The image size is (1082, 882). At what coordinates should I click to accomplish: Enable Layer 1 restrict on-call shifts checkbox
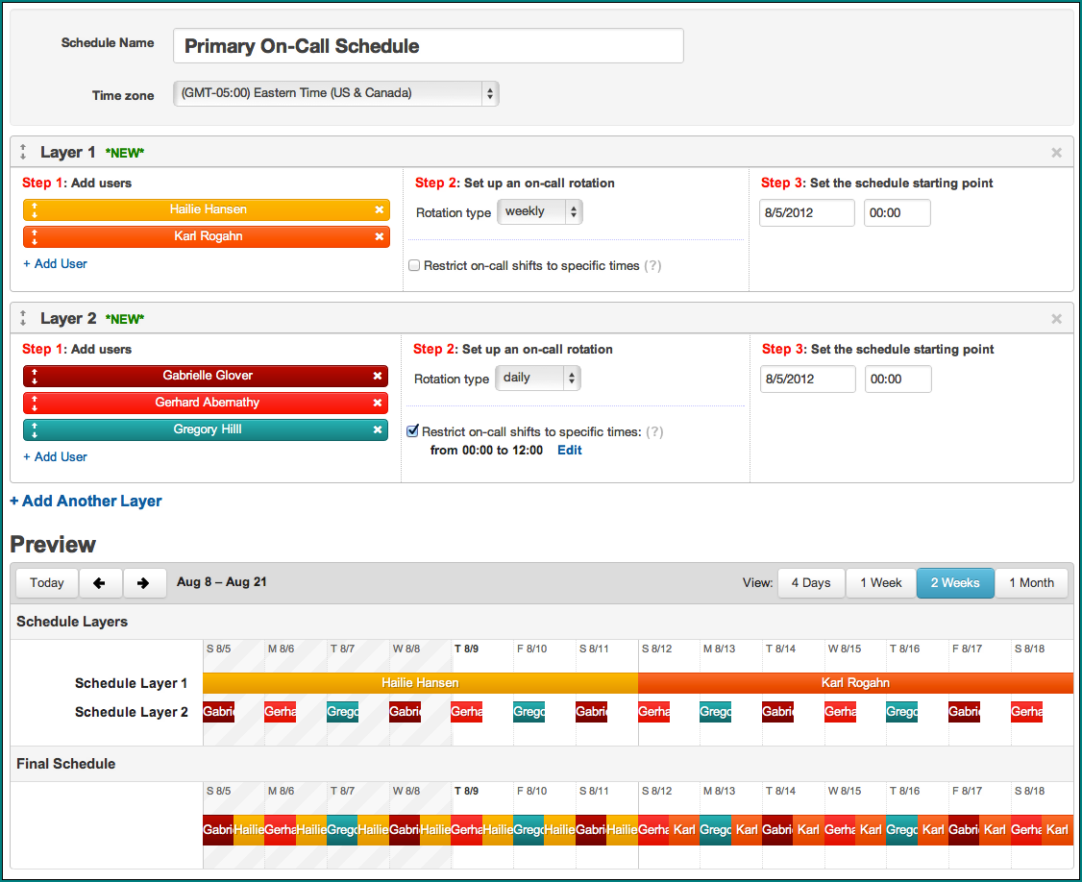(x=415, y=266)
